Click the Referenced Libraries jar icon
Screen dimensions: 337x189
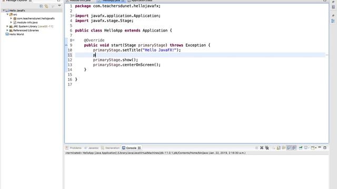(11, 30)
